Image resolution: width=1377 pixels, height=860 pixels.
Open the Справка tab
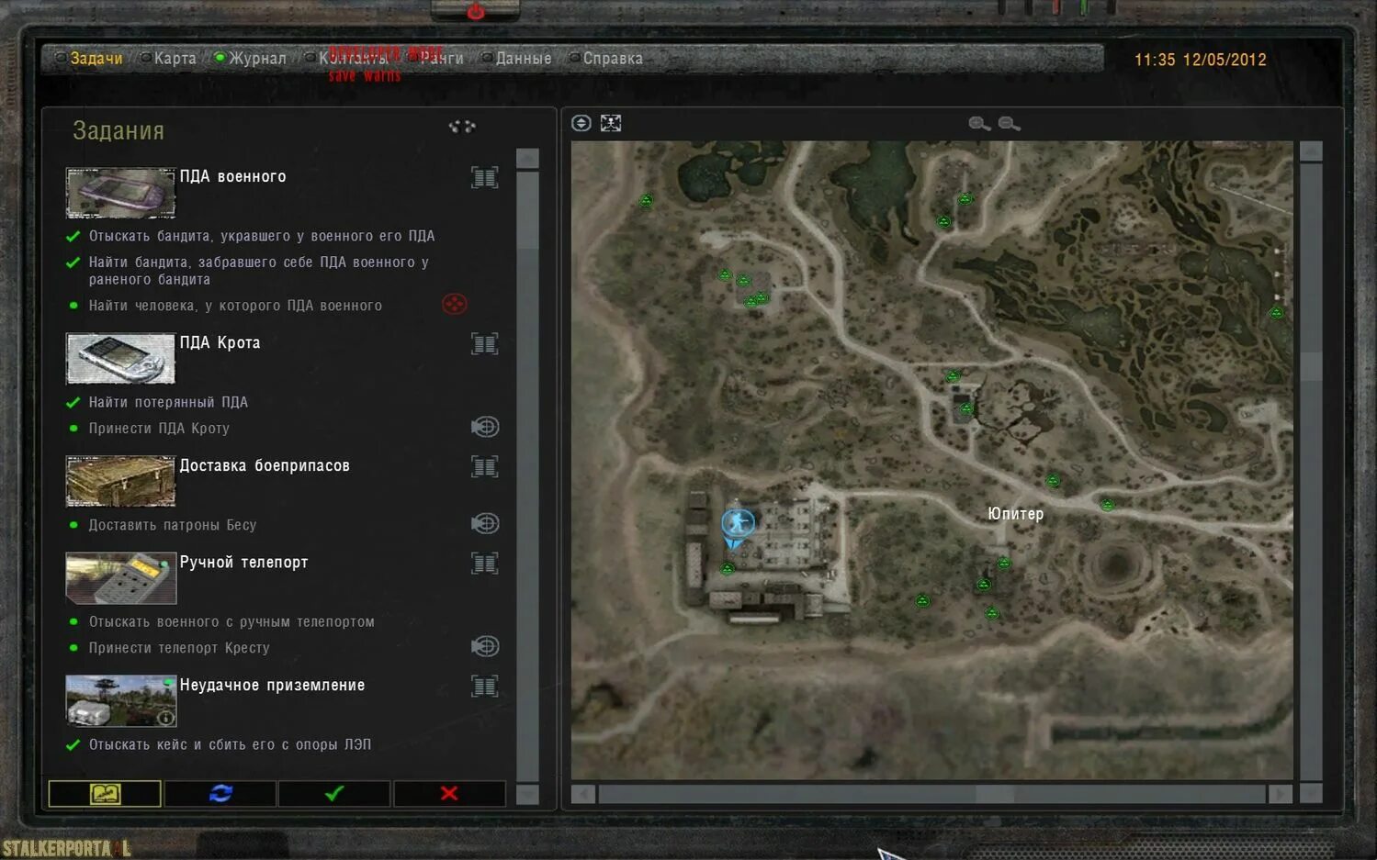613,59
